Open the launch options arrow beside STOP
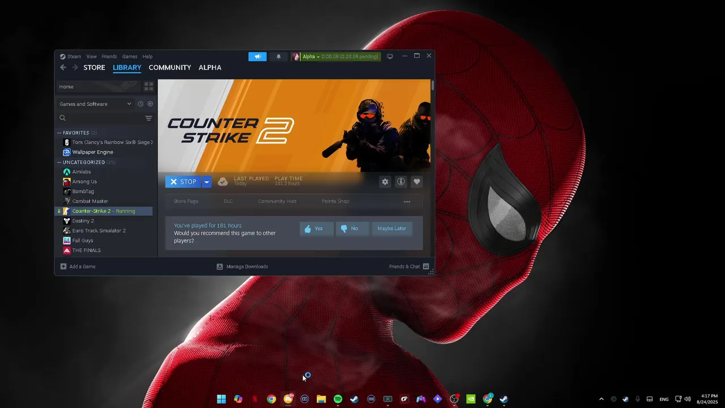Image resolution: width=725 pixels, height=408 pixels. point(207,182)
